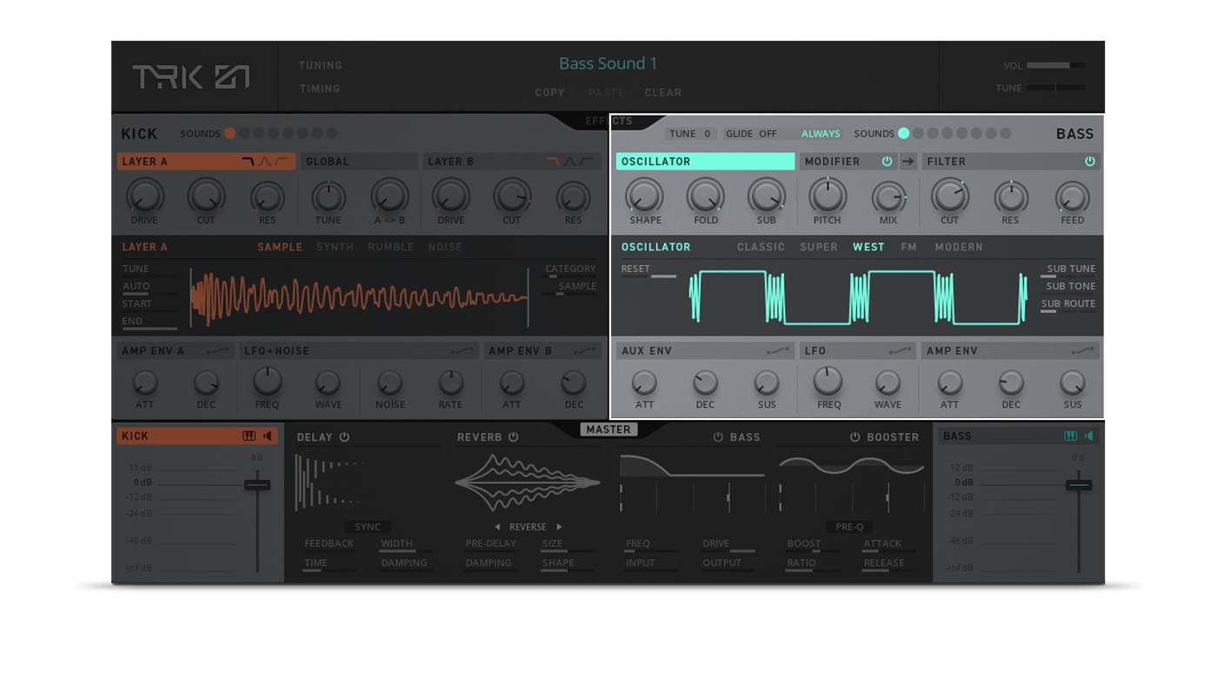Click the Global TUNE knob

(x=329, y=196)
